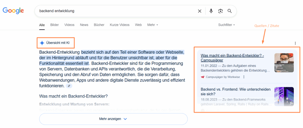
Task: Start voice search with microphone icon
Action: tap(211, 11)
